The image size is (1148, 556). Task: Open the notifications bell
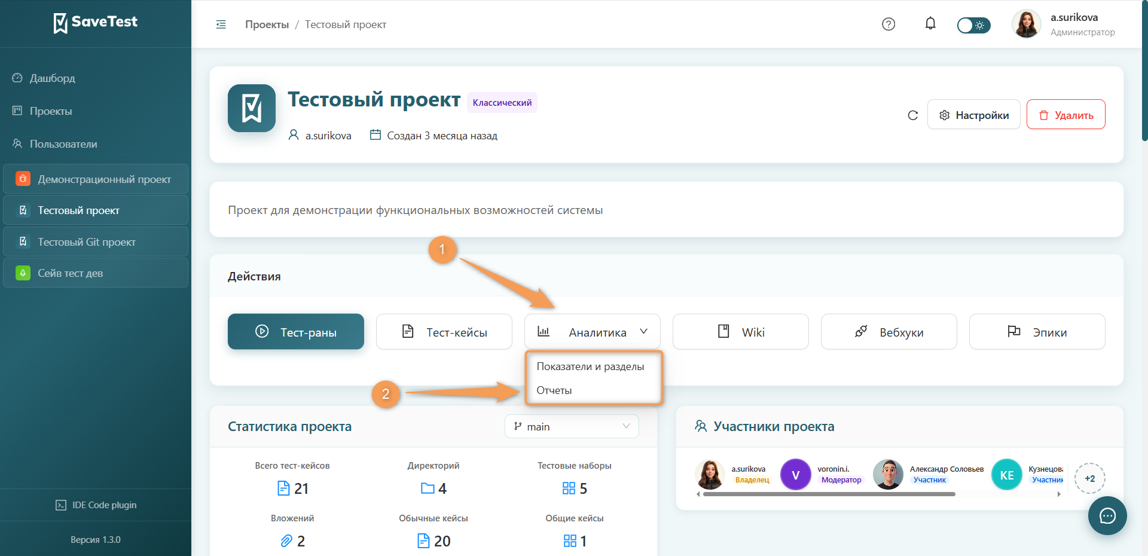tap(930, 23)
